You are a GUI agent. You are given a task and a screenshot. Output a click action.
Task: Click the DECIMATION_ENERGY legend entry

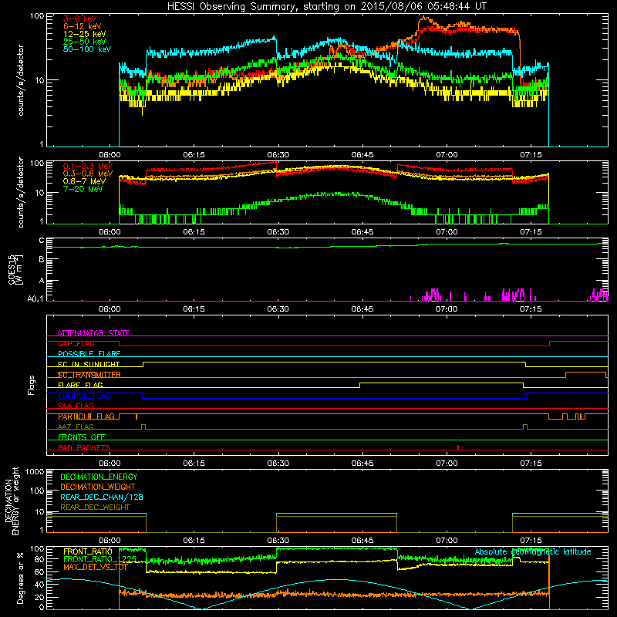click(99, 477)
